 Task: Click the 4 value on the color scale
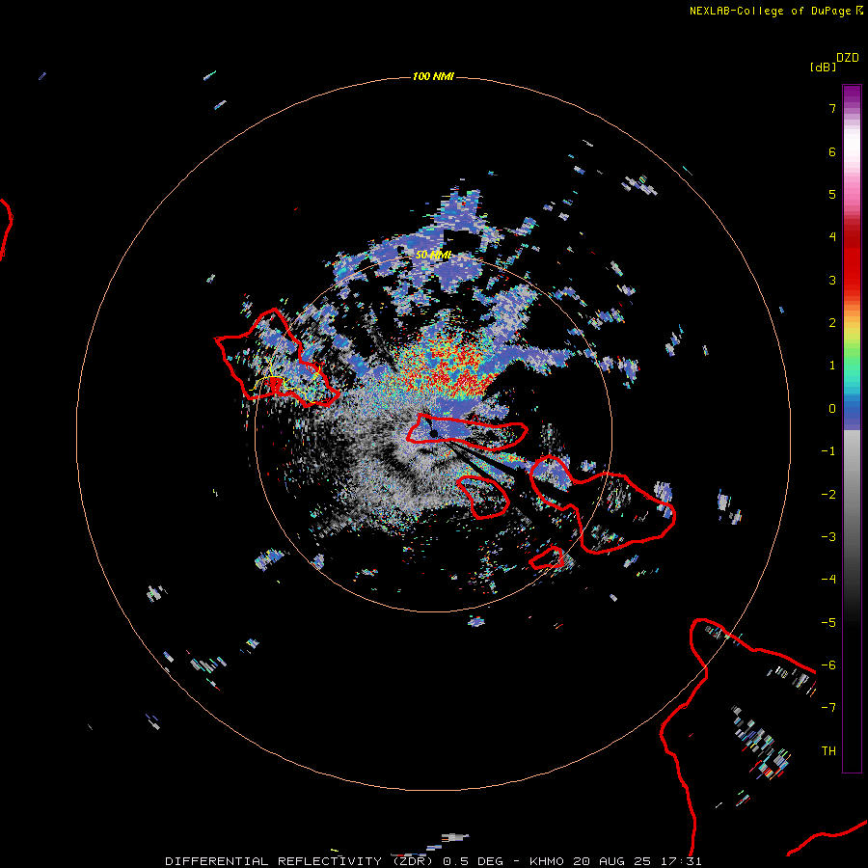[x=832, y=237]
